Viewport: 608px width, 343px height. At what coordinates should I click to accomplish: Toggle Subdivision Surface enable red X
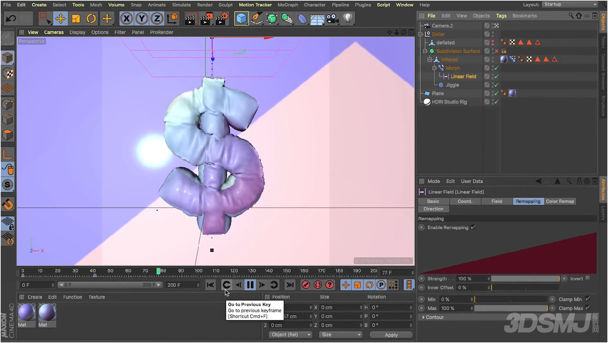[496, 51]
